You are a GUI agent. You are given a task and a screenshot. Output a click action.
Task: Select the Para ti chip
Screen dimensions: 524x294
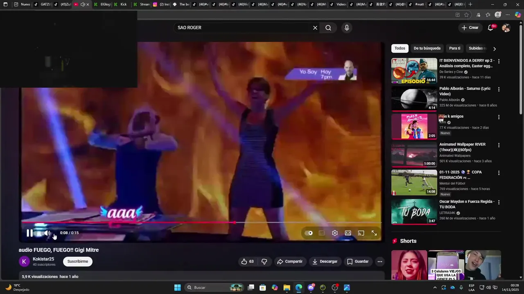(454, 48)
